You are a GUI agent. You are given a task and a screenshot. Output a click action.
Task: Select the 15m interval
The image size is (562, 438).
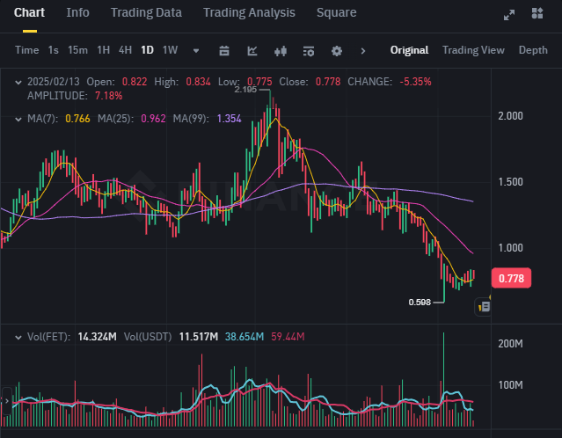pos(77,50)
